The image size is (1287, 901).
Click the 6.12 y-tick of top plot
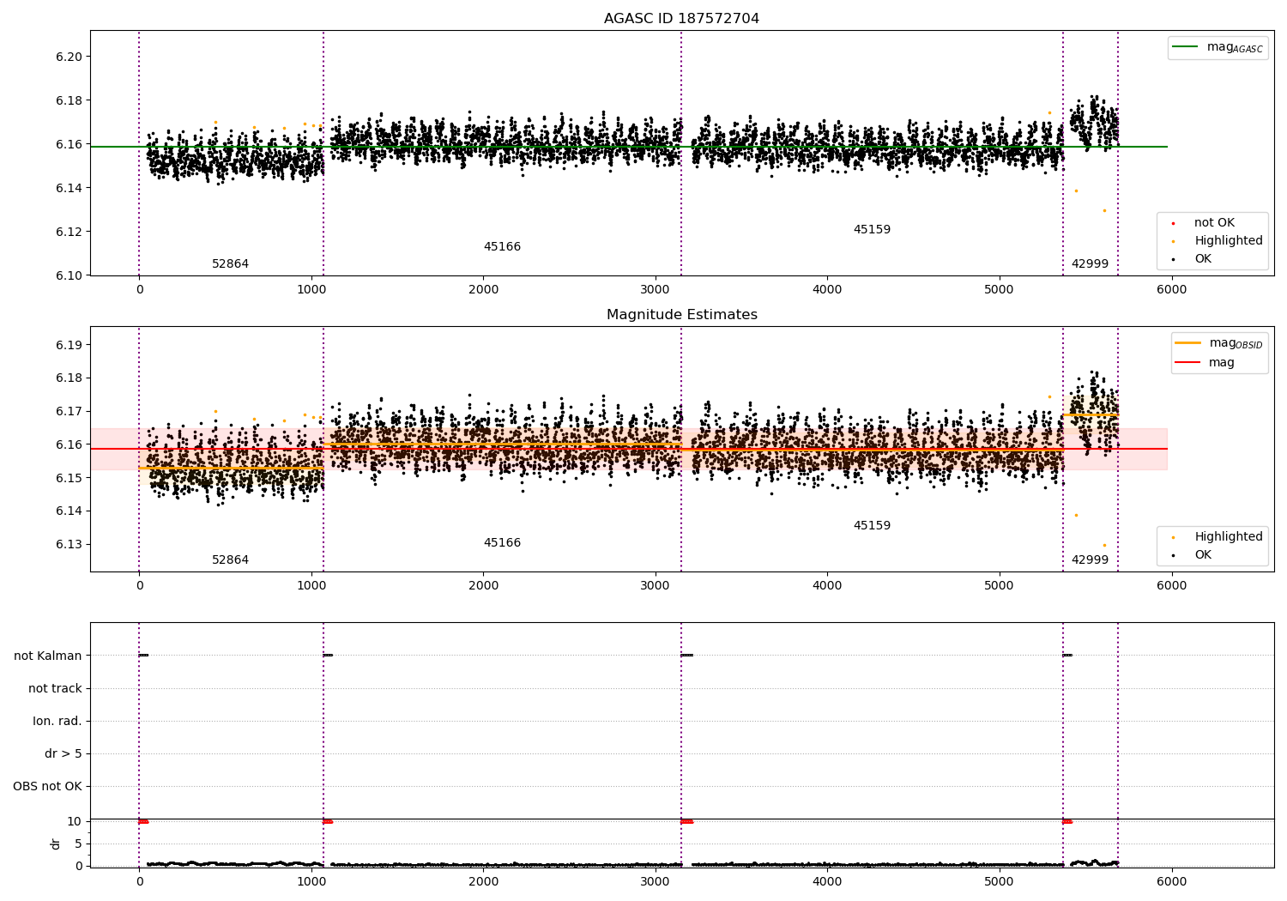click(69, 233)
